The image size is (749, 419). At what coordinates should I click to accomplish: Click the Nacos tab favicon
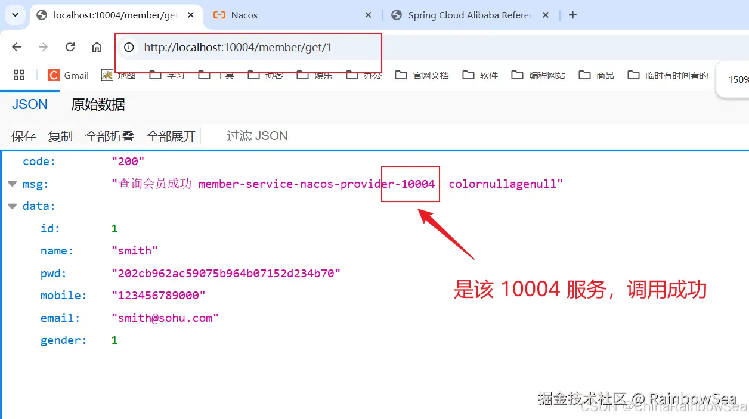click(x=218, y=15)
